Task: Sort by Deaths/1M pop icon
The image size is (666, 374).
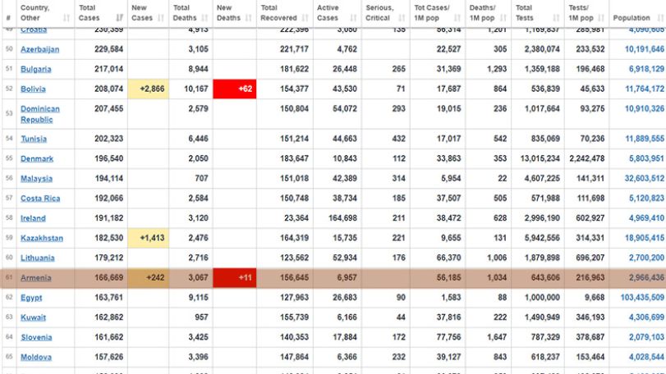Action: point(503,18)
